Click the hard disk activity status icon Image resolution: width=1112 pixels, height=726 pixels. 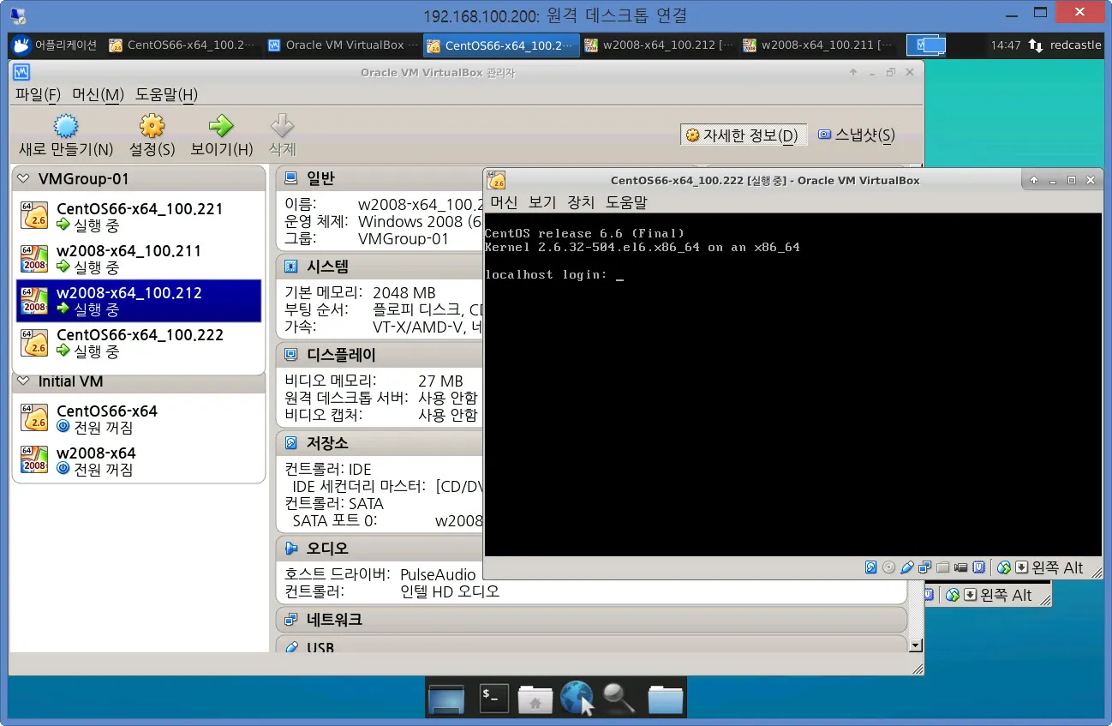pyautogui.click(x=871, y=567)
